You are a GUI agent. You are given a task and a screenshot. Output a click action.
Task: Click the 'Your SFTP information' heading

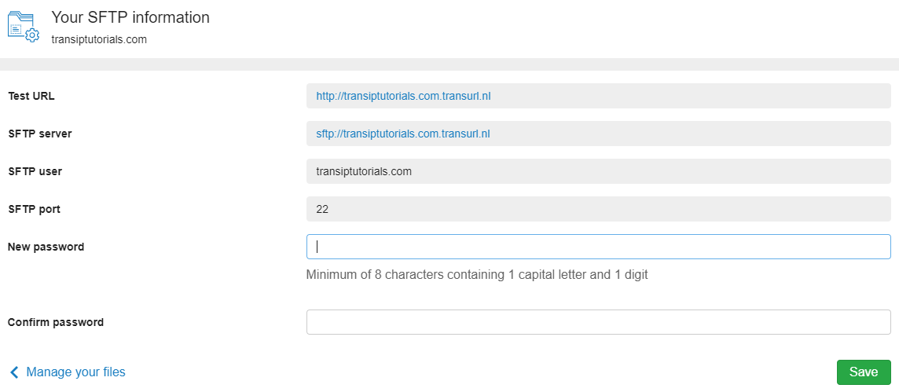click(x=130, y=18)
